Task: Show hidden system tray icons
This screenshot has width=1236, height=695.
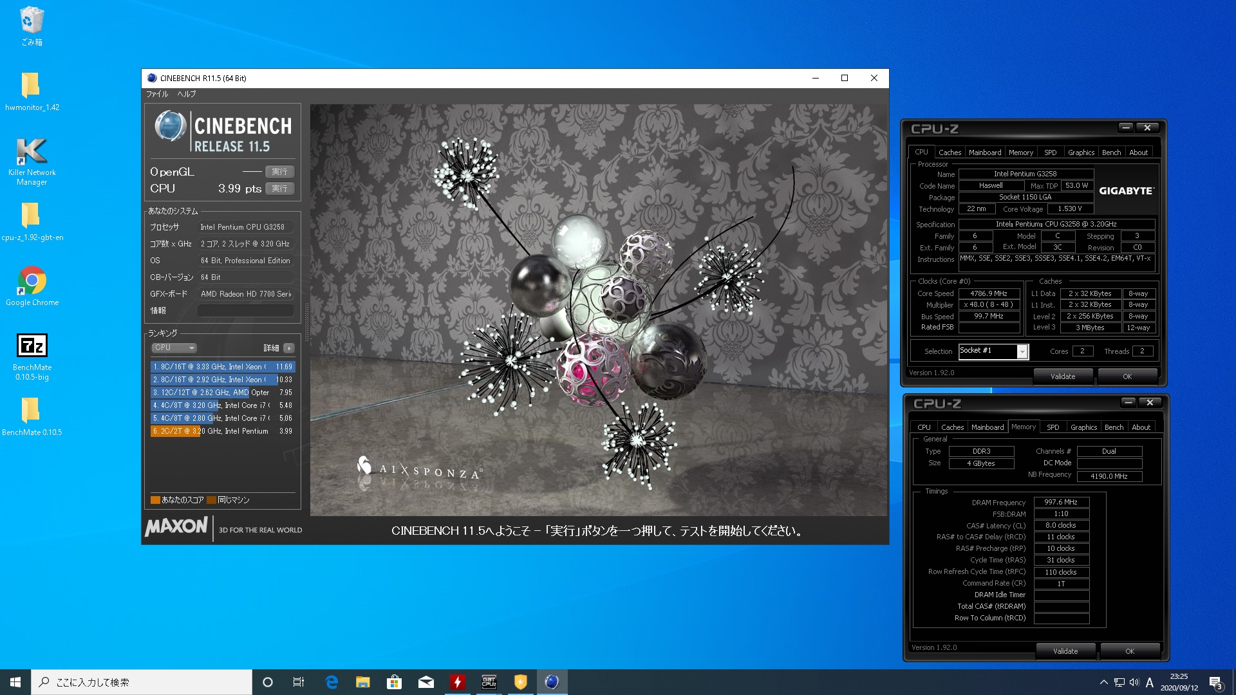Action: tap(1103, 682)
